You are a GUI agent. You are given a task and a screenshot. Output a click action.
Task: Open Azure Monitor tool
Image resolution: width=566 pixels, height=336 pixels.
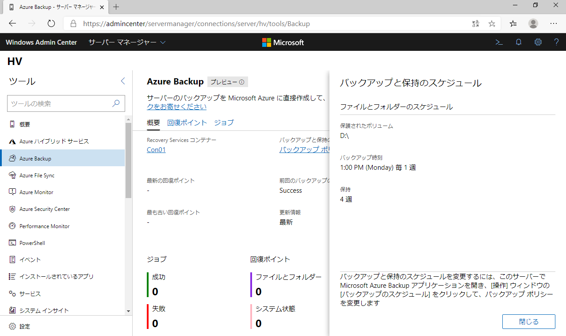point(63,192)
